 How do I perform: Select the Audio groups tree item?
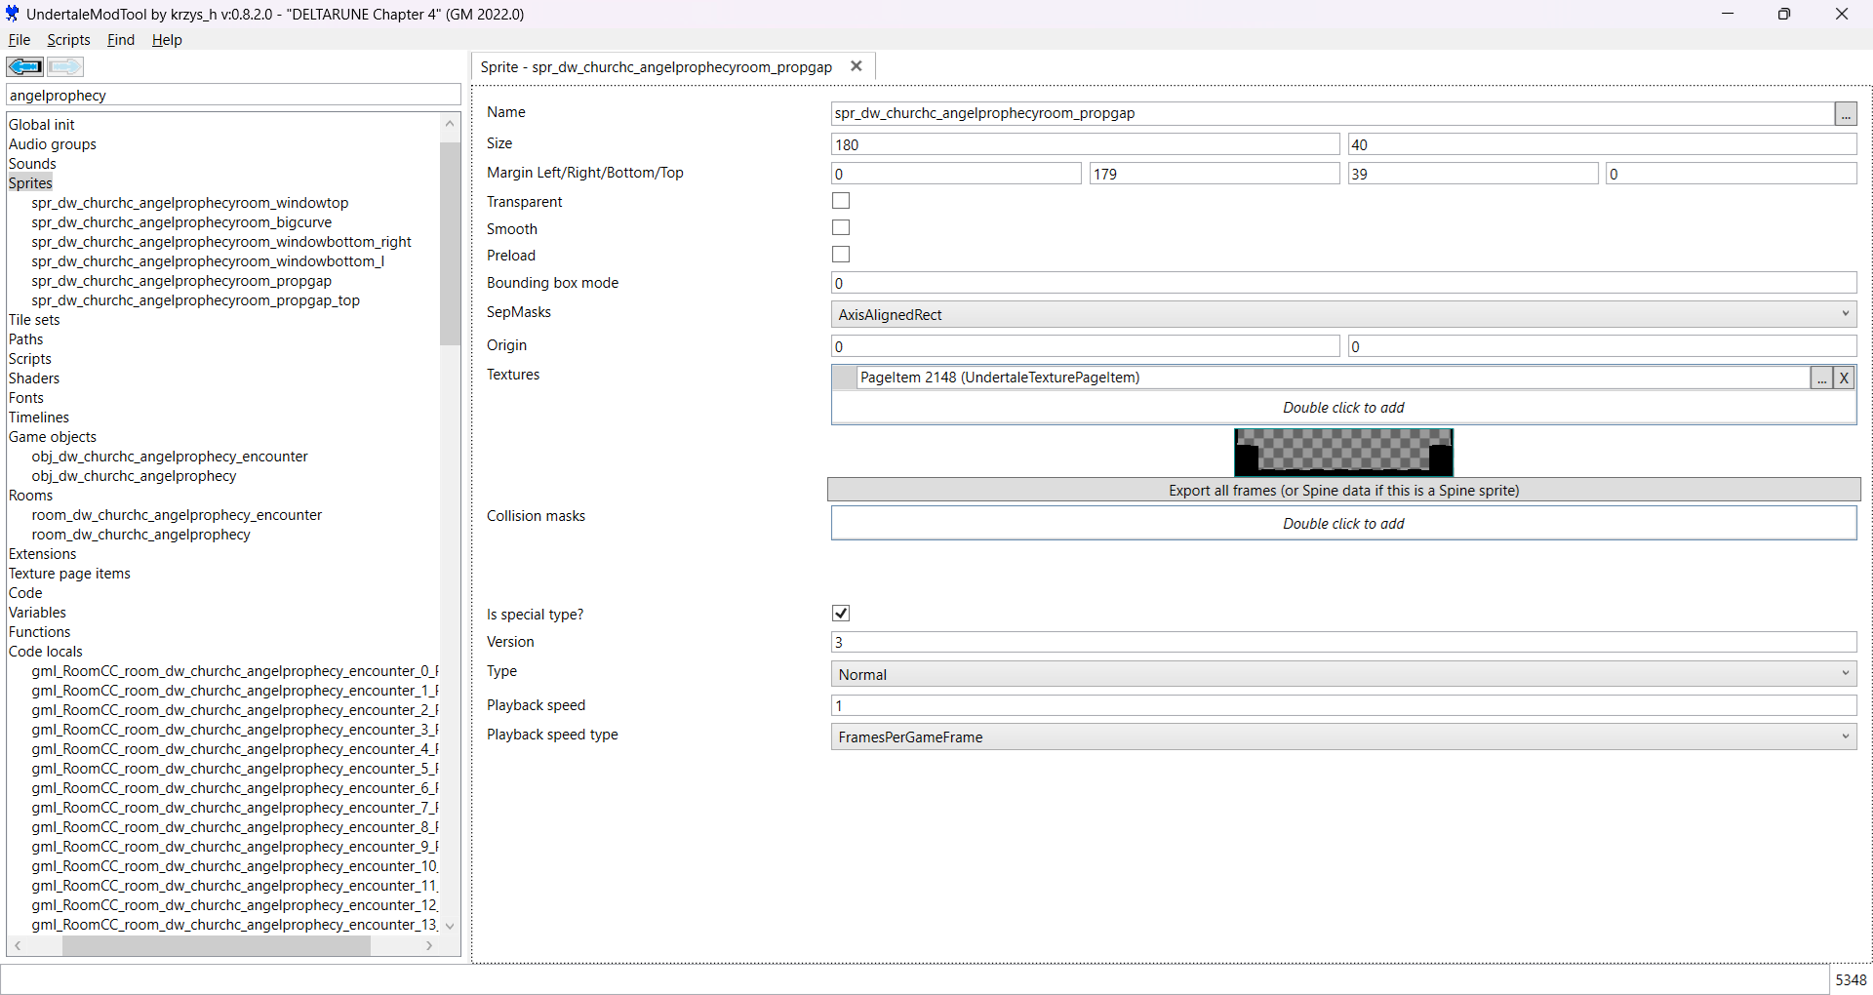53,144
